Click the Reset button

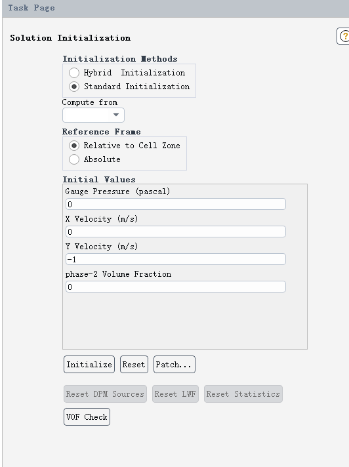tap(134, 364)
